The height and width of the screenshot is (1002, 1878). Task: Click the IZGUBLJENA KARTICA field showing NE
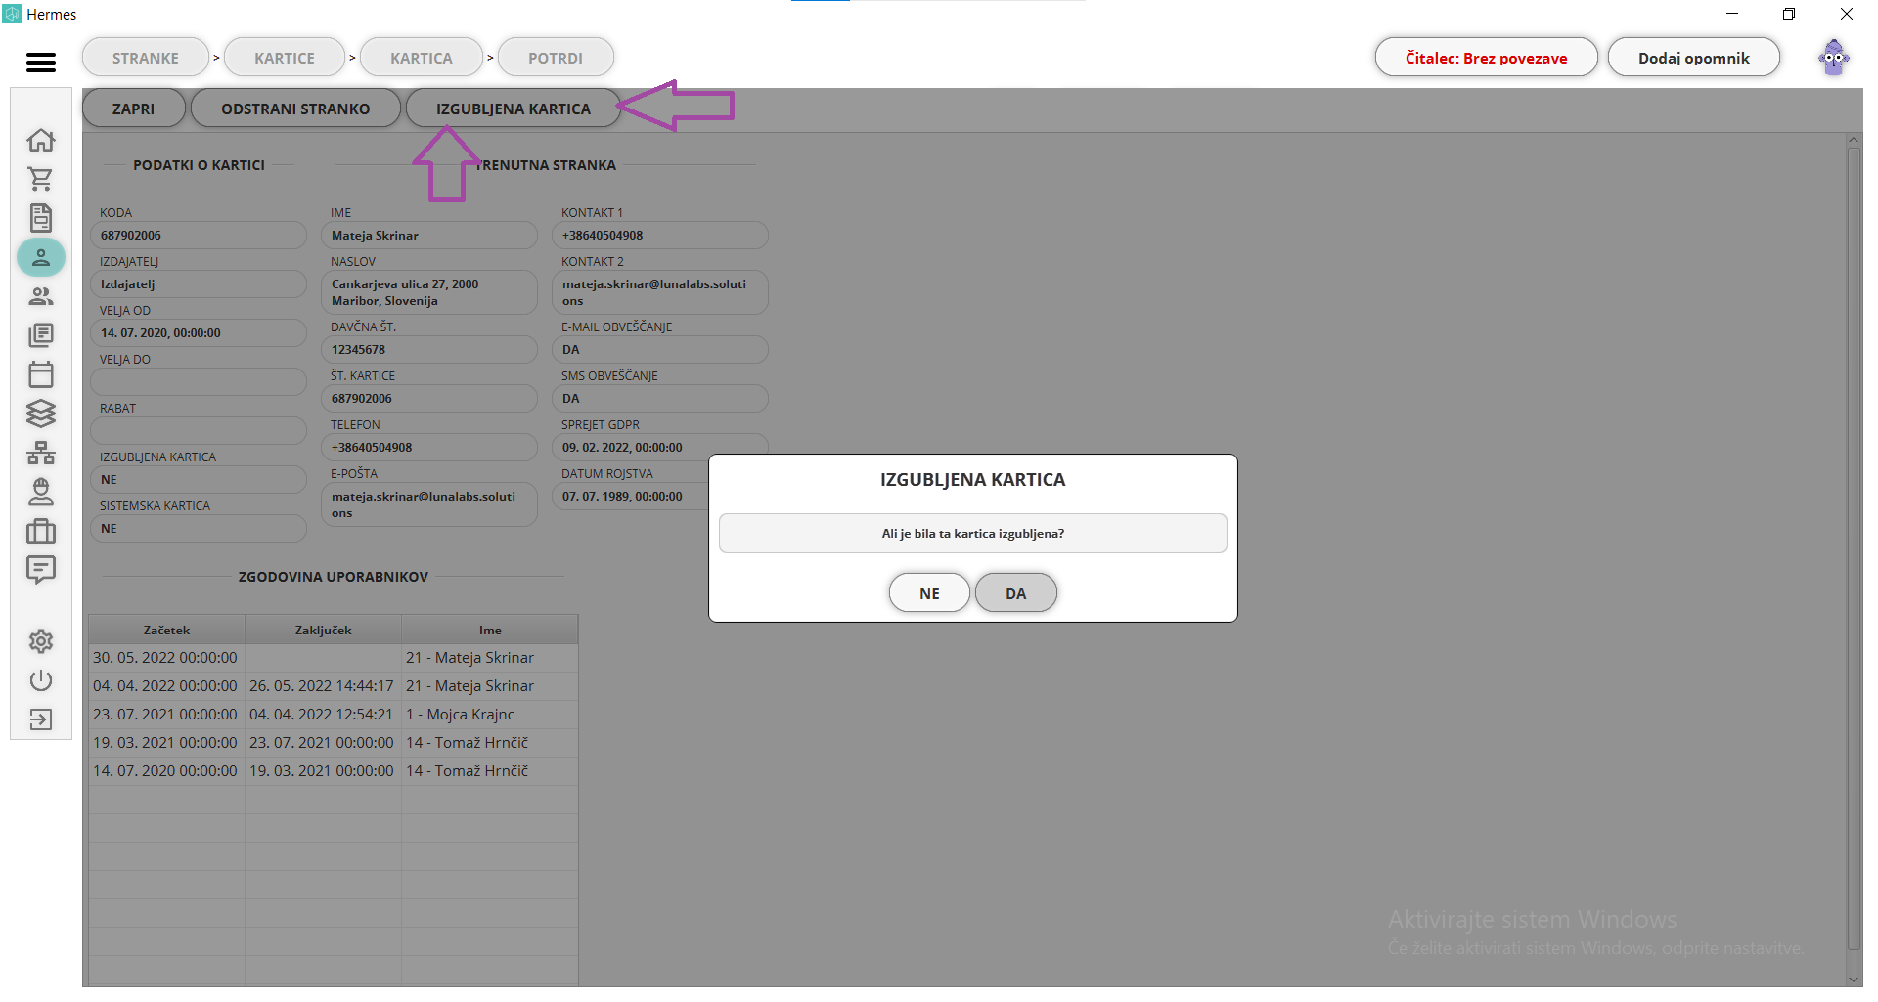pyautogui.click(x=199, y=480)
